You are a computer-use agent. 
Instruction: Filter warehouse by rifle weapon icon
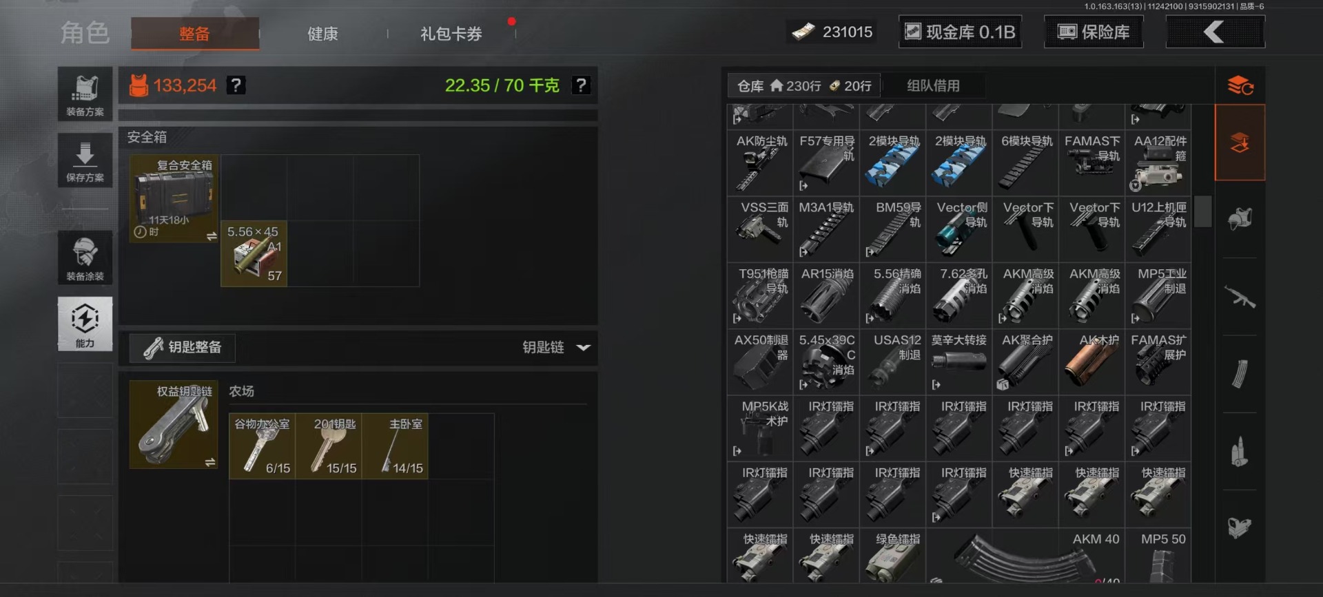pyautogui.click(x=1240, y=297)
